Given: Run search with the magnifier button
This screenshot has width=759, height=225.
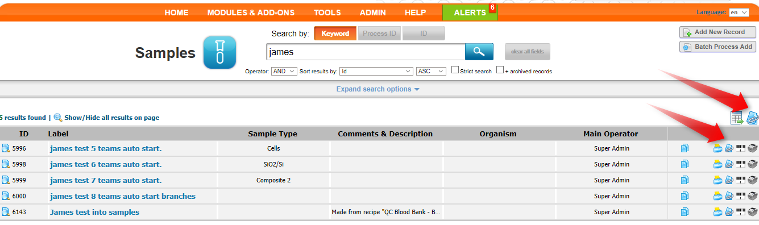Looking at the screenshot, I should point(479,52).
